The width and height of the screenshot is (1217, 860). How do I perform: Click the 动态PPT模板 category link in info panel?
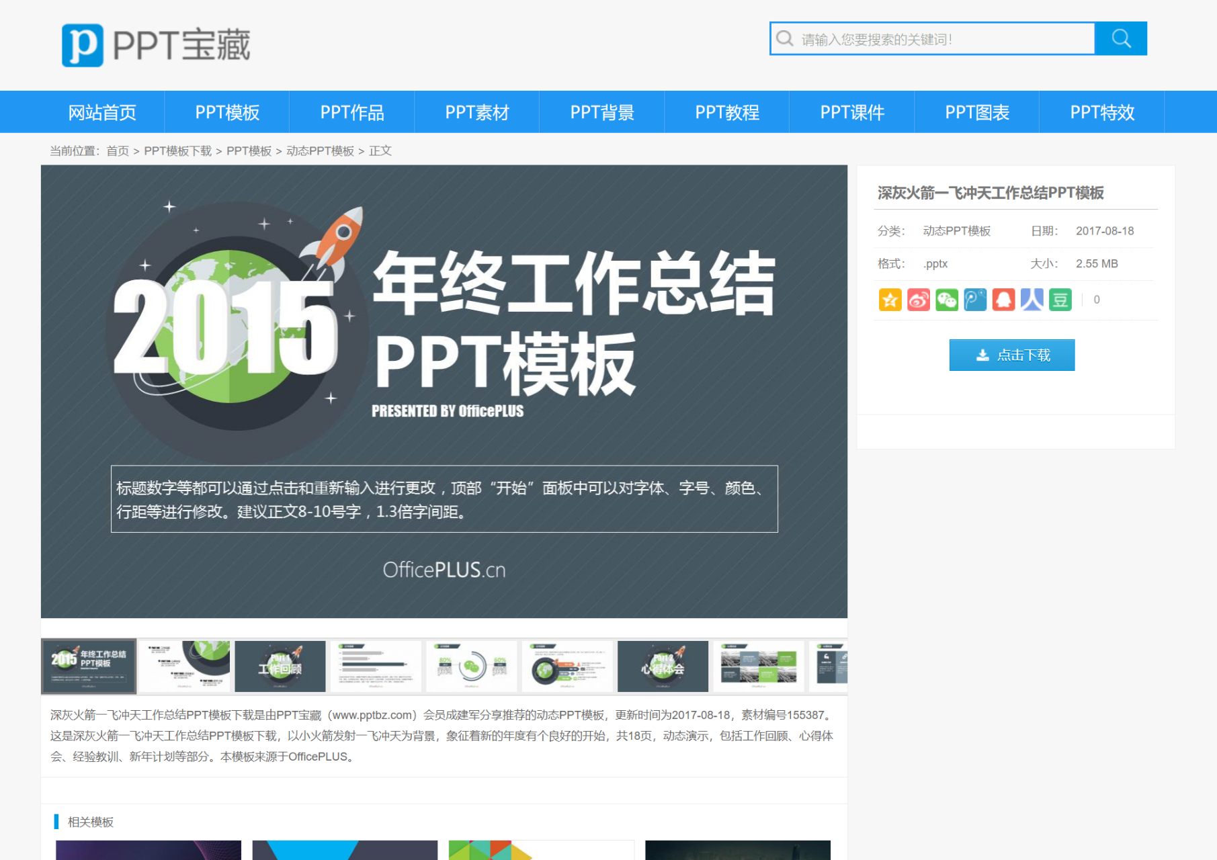[957, 231]
